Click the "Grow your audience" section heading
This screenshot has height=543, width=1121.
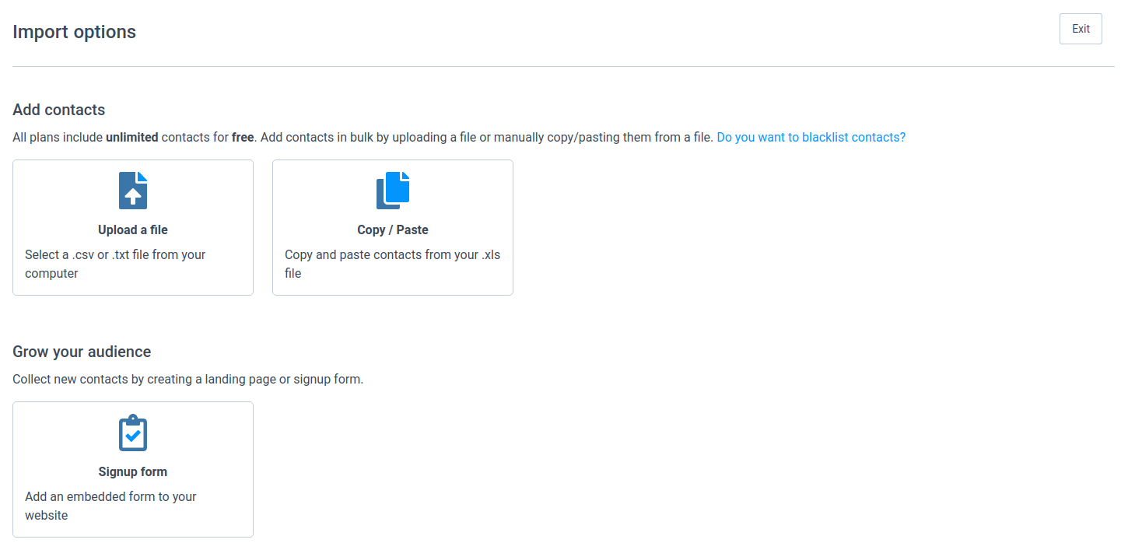click(x=82, y=352)
